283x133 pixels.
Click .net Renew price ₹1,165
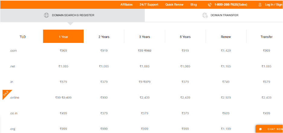coord(226,66)
